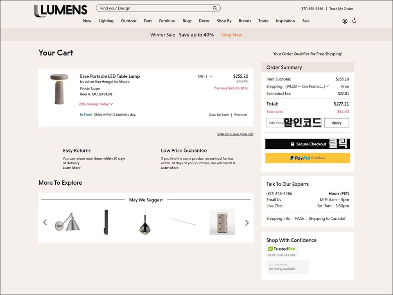Image resolution: width=393 pixels, height=295 pixels.
Task: Open the New menu
Action: click(x=87, y=21)
